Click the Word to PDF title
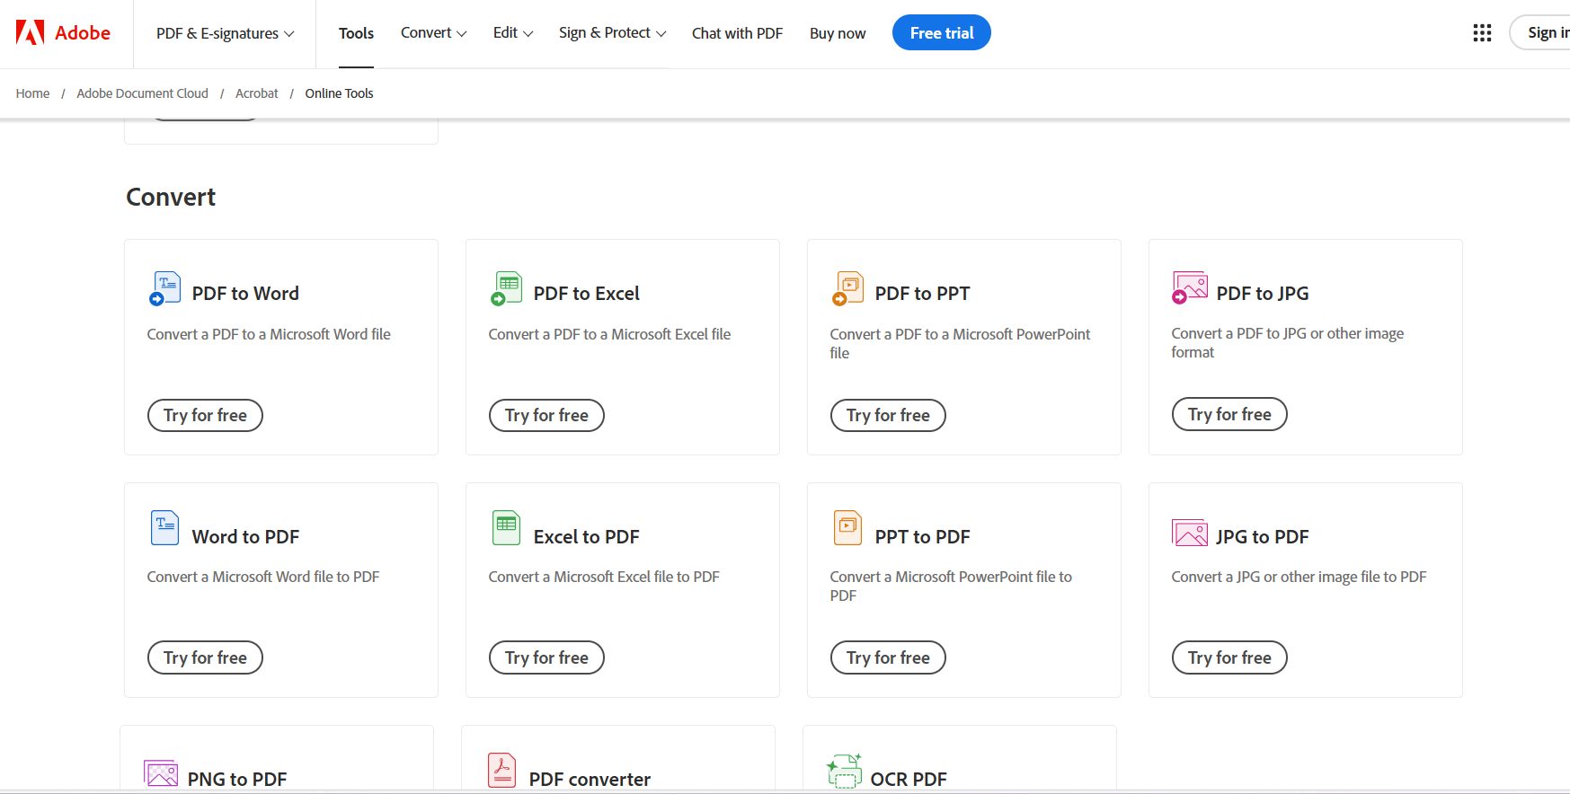The width and height of the screenshot is (1570, 794). click(245, 537)
